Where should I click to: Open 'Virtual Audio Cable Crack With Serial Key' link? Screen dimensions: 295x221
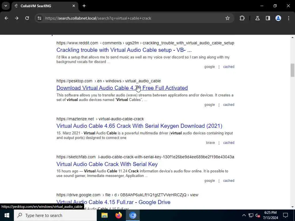[x=107, y=164]
